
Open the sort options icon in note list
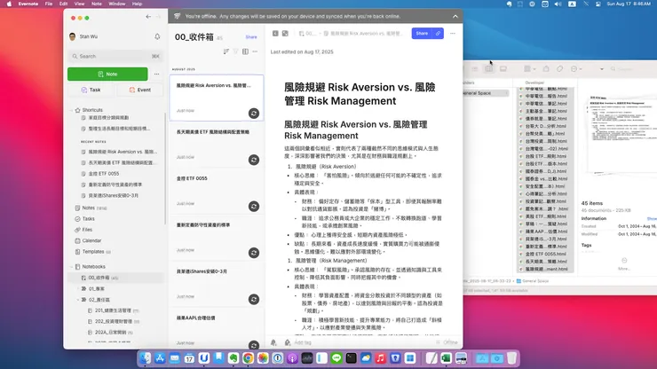(226, 51)
